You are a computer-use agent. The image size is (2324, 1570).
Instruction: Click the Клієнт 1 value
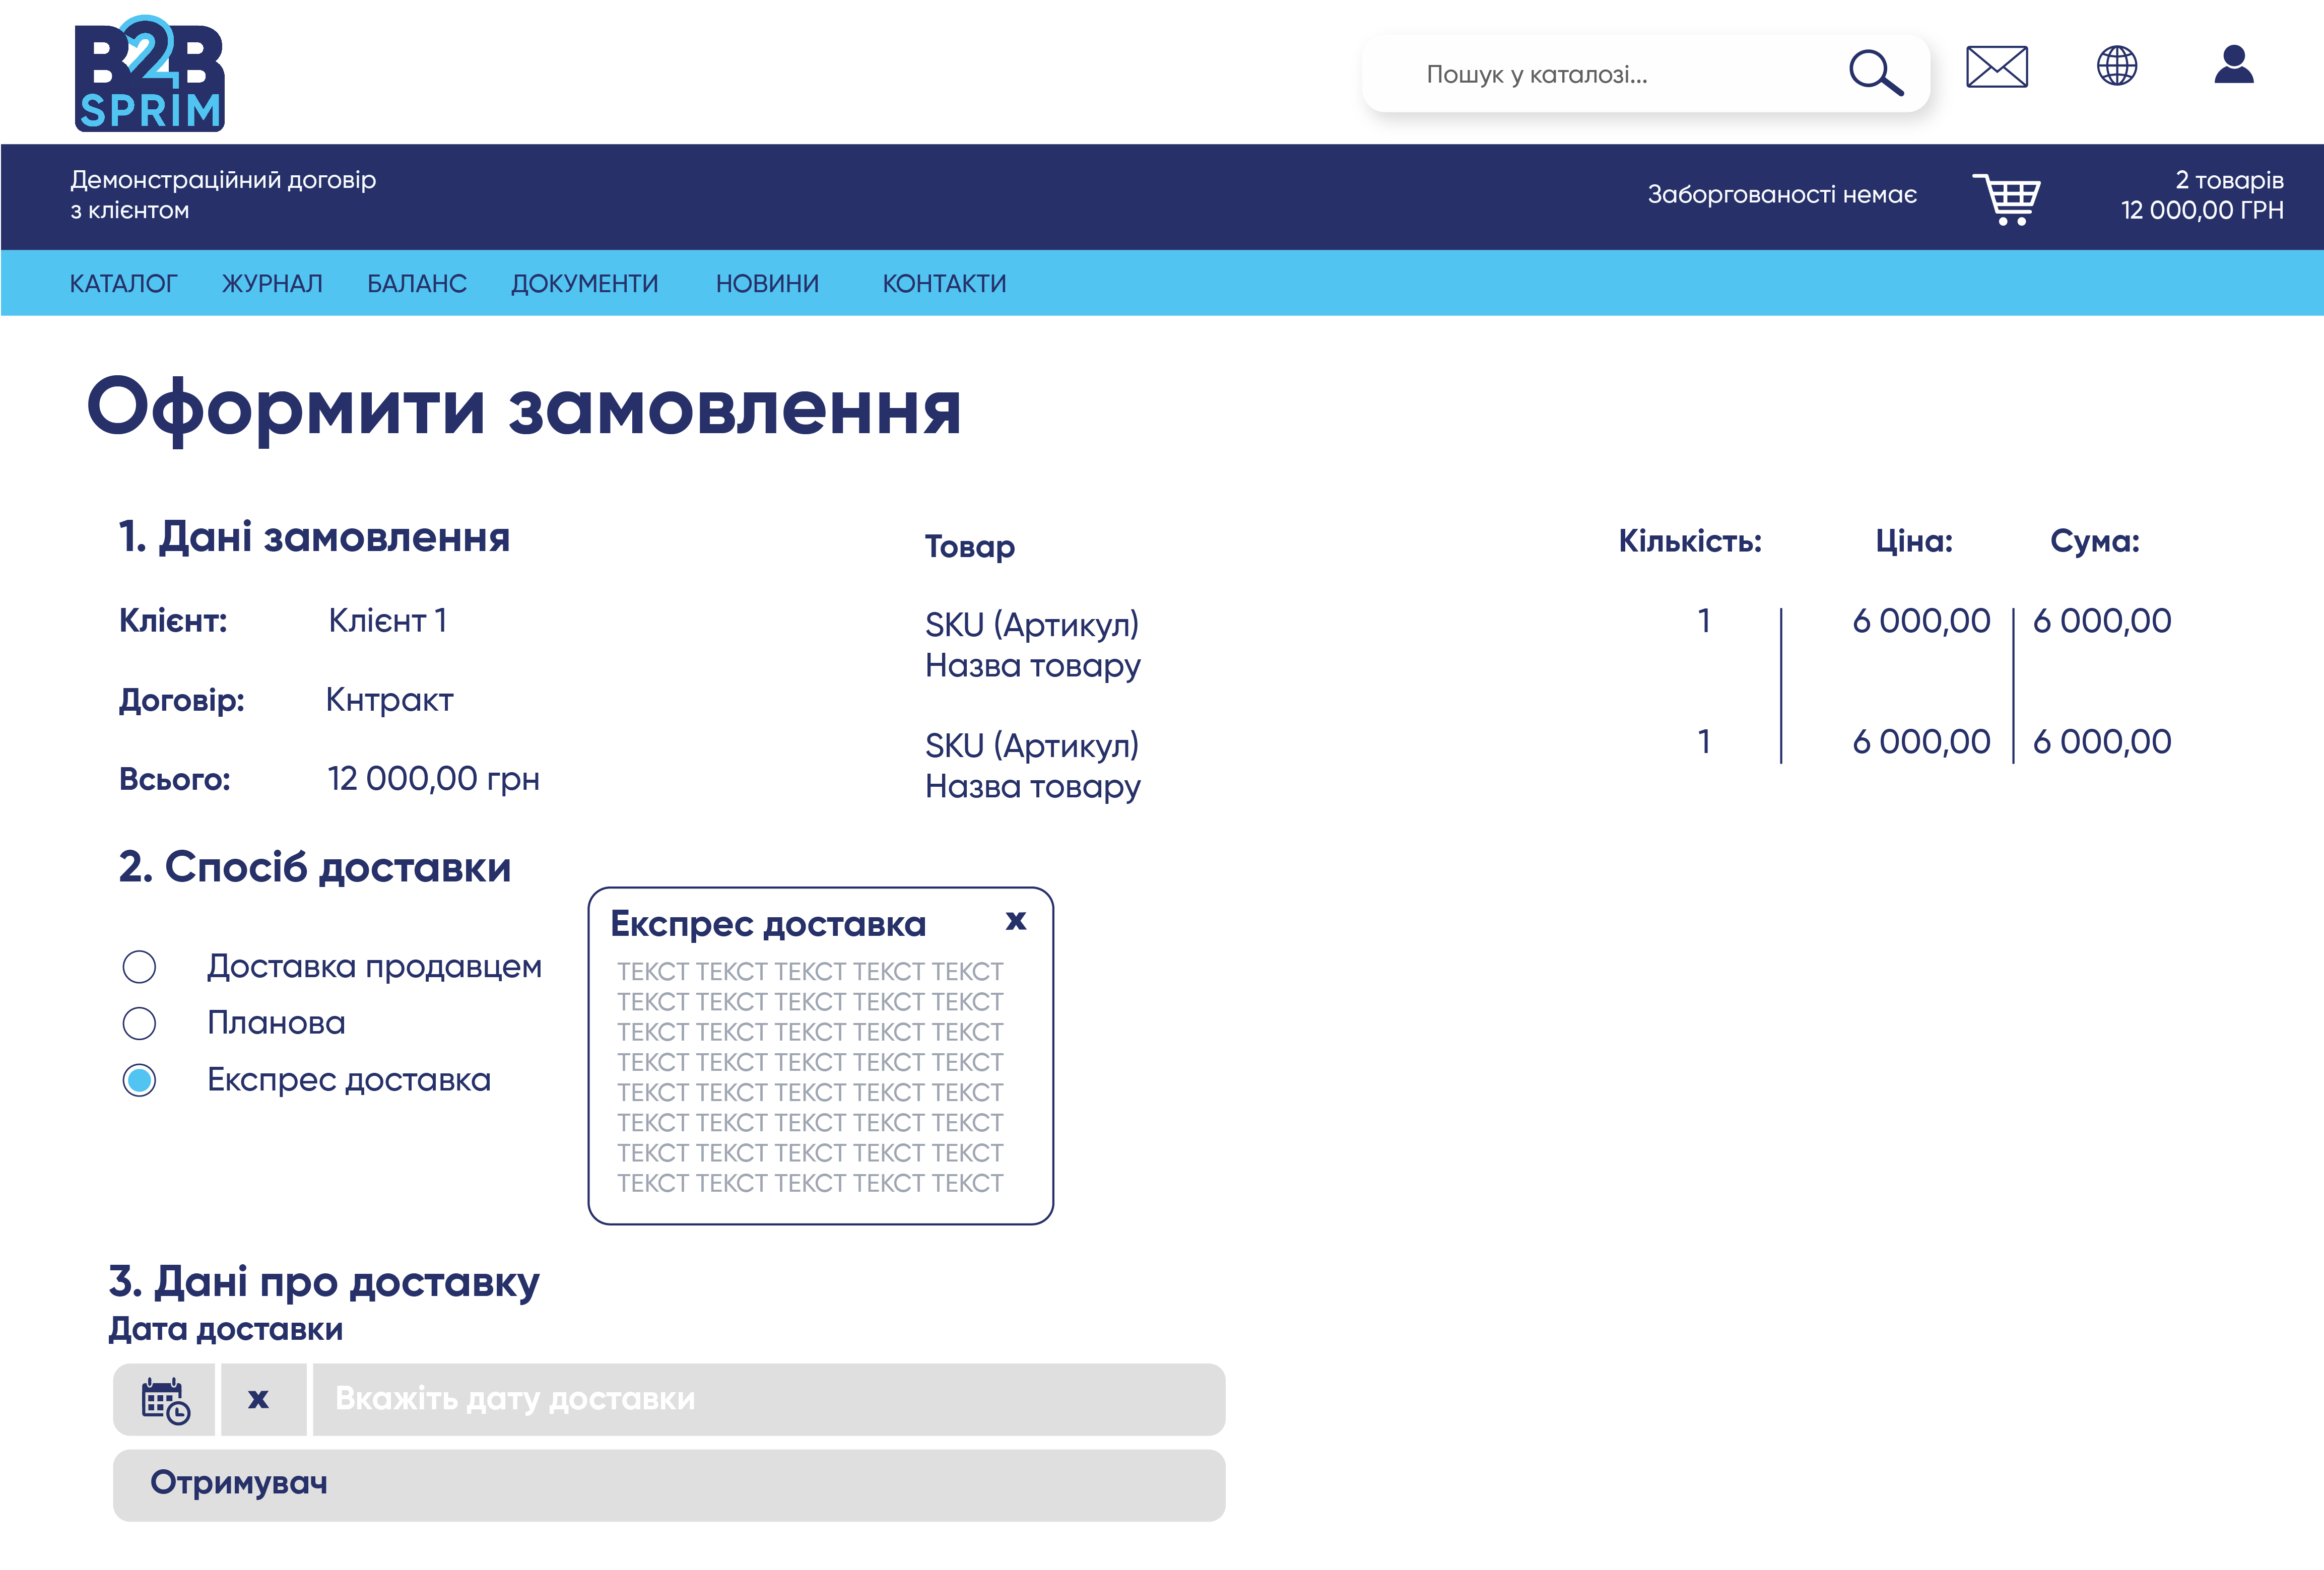(388, 621)
